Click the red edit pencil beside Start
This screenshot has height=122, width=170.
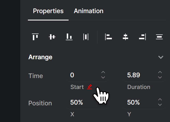tap(90, 87)
